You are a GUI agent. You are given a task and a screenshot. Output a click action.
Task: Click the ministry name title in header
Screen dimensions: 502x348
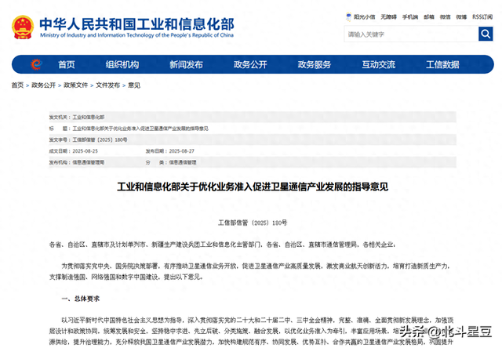pos(136,24)
